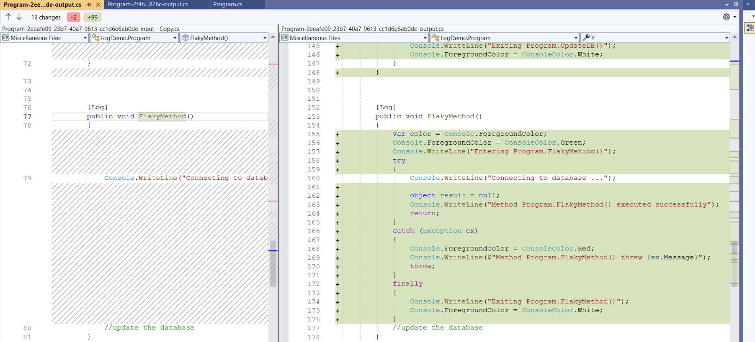755x342 pixels.
Task: Click the left pane vertical scrollbar thumb
Action: point(273,263)
